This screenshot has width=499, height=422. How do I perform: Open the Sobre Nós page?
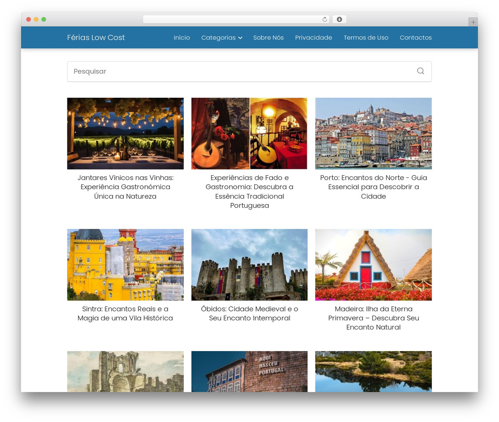coord(268,37)
